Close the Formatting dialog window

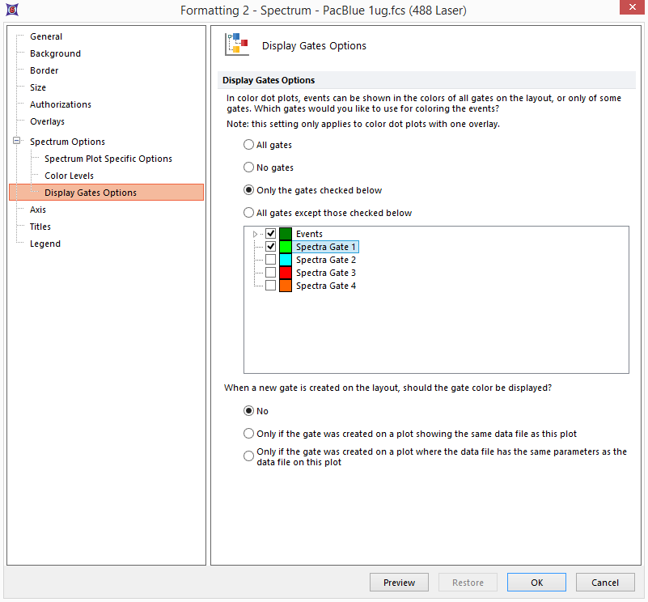(x=630, y=10)
